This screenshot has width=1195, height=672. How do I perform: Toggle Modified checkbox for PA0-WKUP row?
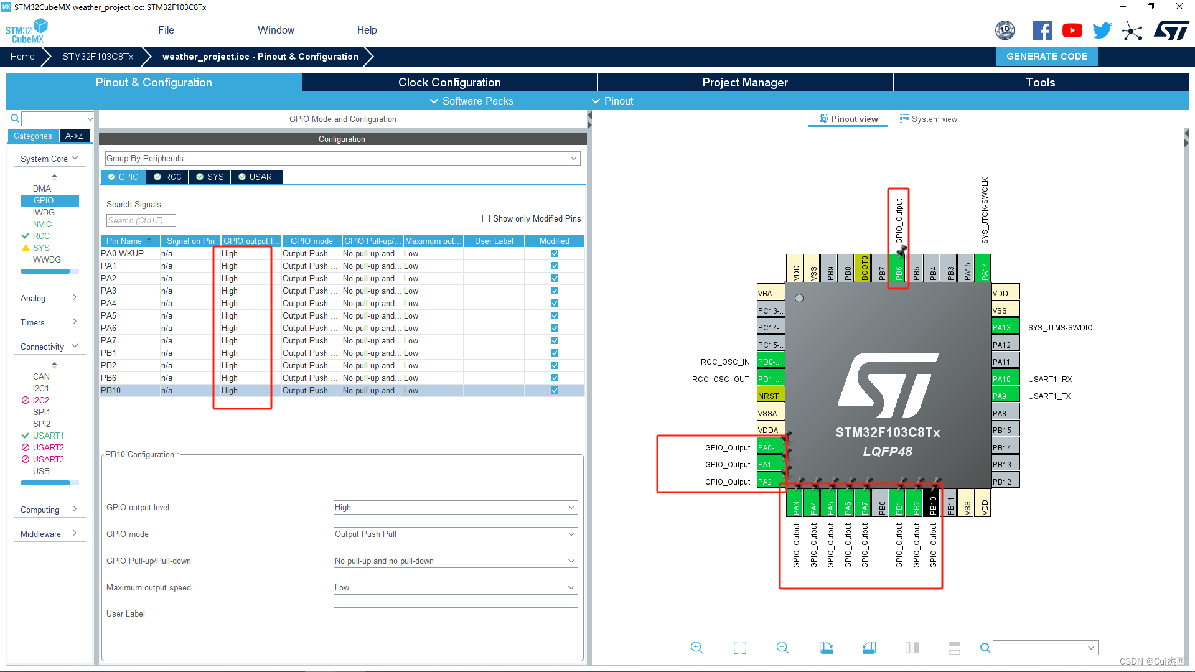pos(555,253)
